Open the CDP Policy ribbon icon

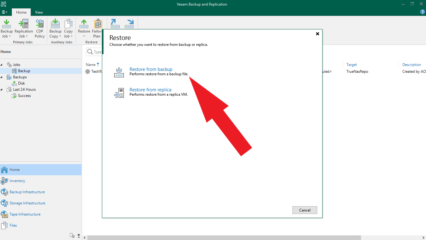[x=40, y=24]
